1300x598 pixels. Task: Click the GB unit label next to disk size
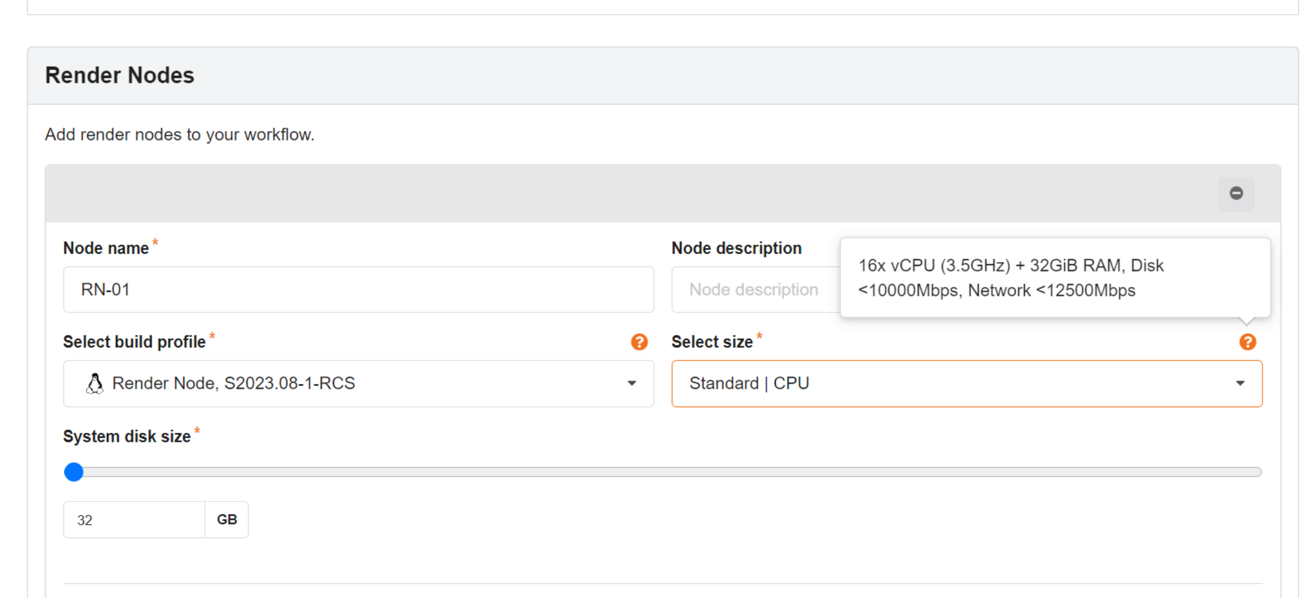pyautogui.click(x=227, y=520)
